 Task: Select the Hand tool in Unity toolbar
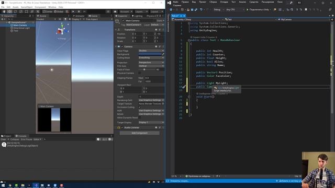[x=4, y=11]
